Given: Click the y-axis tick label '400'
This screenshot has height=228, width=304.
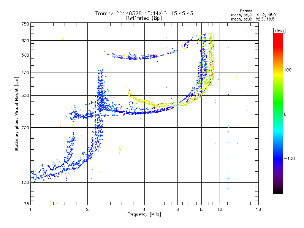Looking at the screenshot, I should [x=25, y=73].
